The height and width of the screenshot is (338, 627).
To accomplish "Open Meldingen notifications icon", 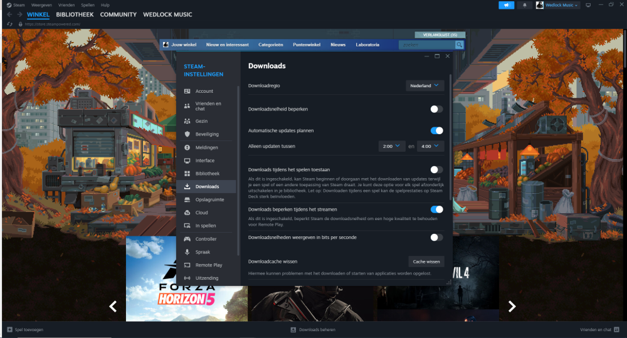I will 187,147.
